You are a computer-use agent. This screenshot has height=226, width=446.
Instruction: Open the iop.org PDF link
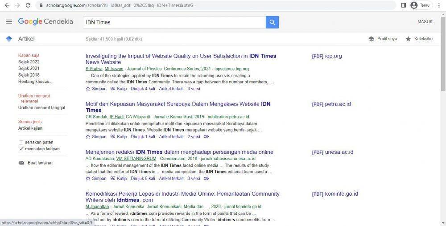pyautogui.click(x=327, y=56)
